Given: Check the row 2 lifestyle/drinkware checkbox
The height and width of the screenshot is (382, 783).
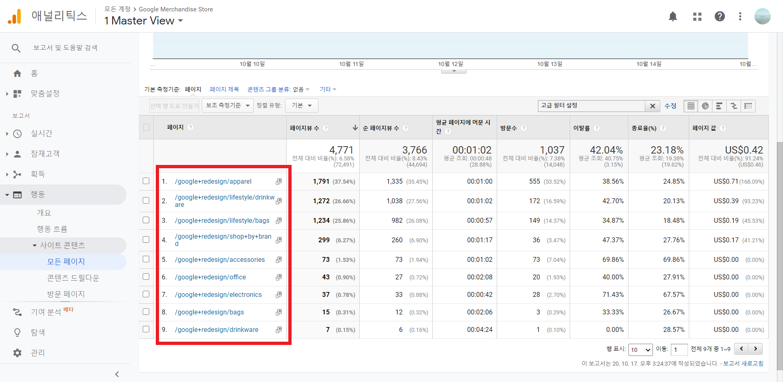Looking at the screenshot, I should (146, 200).
